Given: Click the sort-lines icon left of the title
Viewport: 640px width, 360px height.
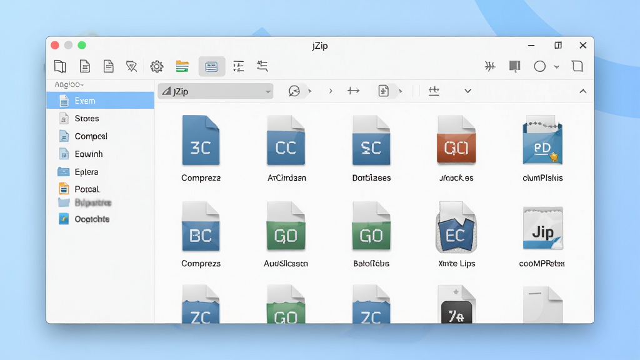Looking at the screenshot, I should pyautogui.click(x=262, y=66).
